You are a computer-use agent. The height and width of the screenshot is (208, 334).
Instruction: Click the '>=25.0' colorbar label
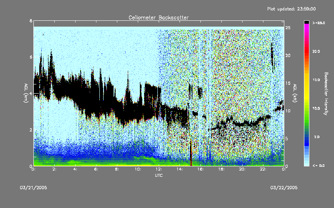click(319, 23)
